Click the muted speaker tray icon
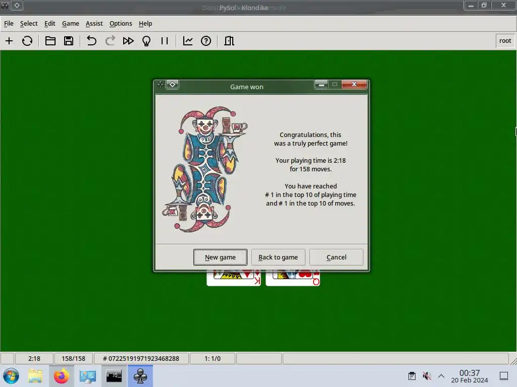Screen dimensions: 517x387 click(x=427, y=376)
